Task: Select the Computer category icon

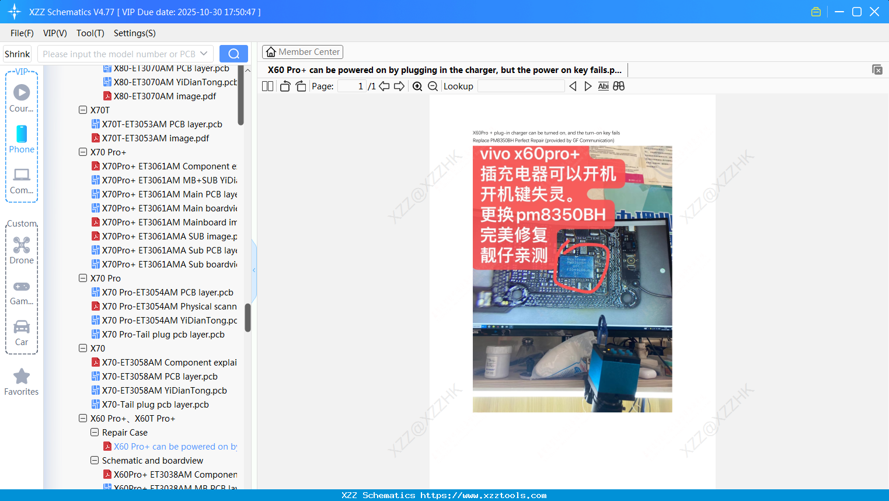Action: pos(22,180)
